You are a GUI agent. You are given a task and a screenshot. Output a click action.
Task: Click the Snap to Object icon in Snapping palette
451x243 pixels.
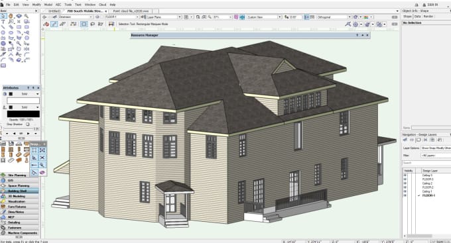click(42, 150)
